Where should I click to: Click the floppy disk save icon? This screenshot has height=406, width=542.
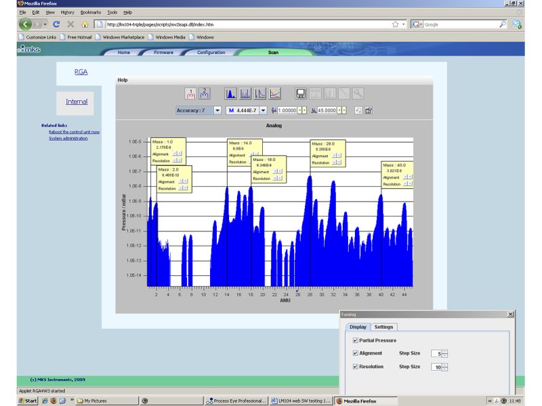pos(301,93)
